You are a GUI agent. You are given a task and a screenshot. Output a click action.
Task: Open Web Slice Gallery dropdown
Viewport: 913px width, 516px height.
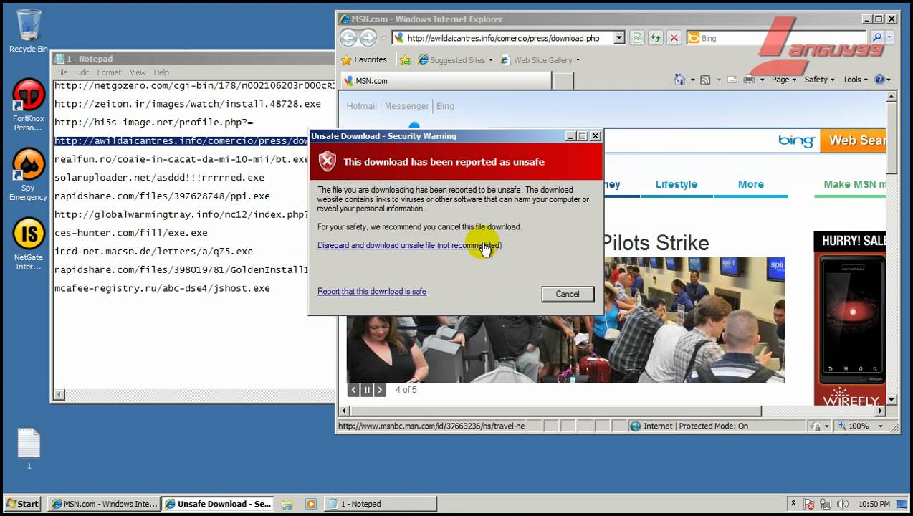point(540,60)
